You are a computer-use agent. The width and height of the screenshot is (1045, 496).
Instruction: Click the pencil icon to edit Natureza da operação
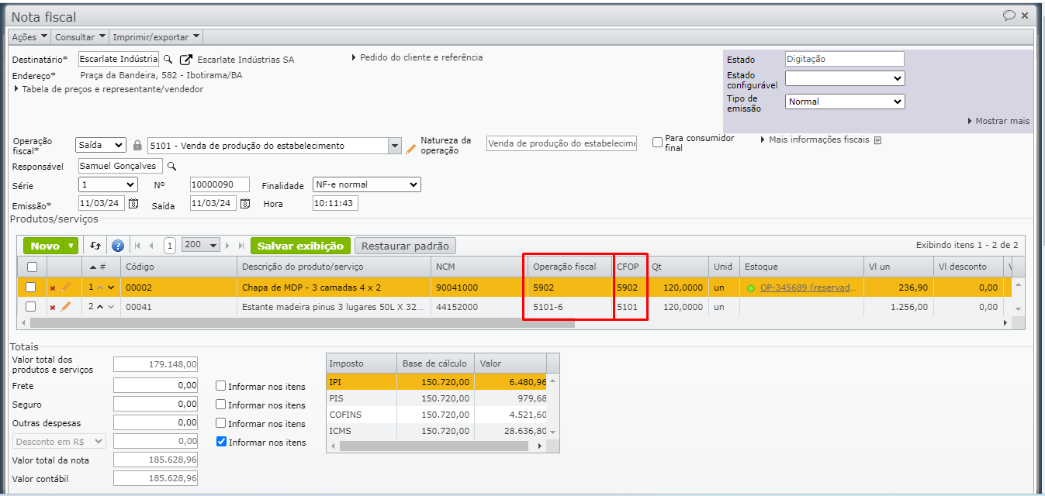tap(411, 148)
